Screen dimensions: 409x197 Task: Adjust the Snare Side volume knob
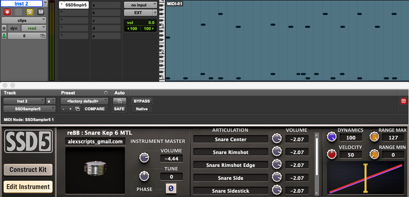pos(277,178)
